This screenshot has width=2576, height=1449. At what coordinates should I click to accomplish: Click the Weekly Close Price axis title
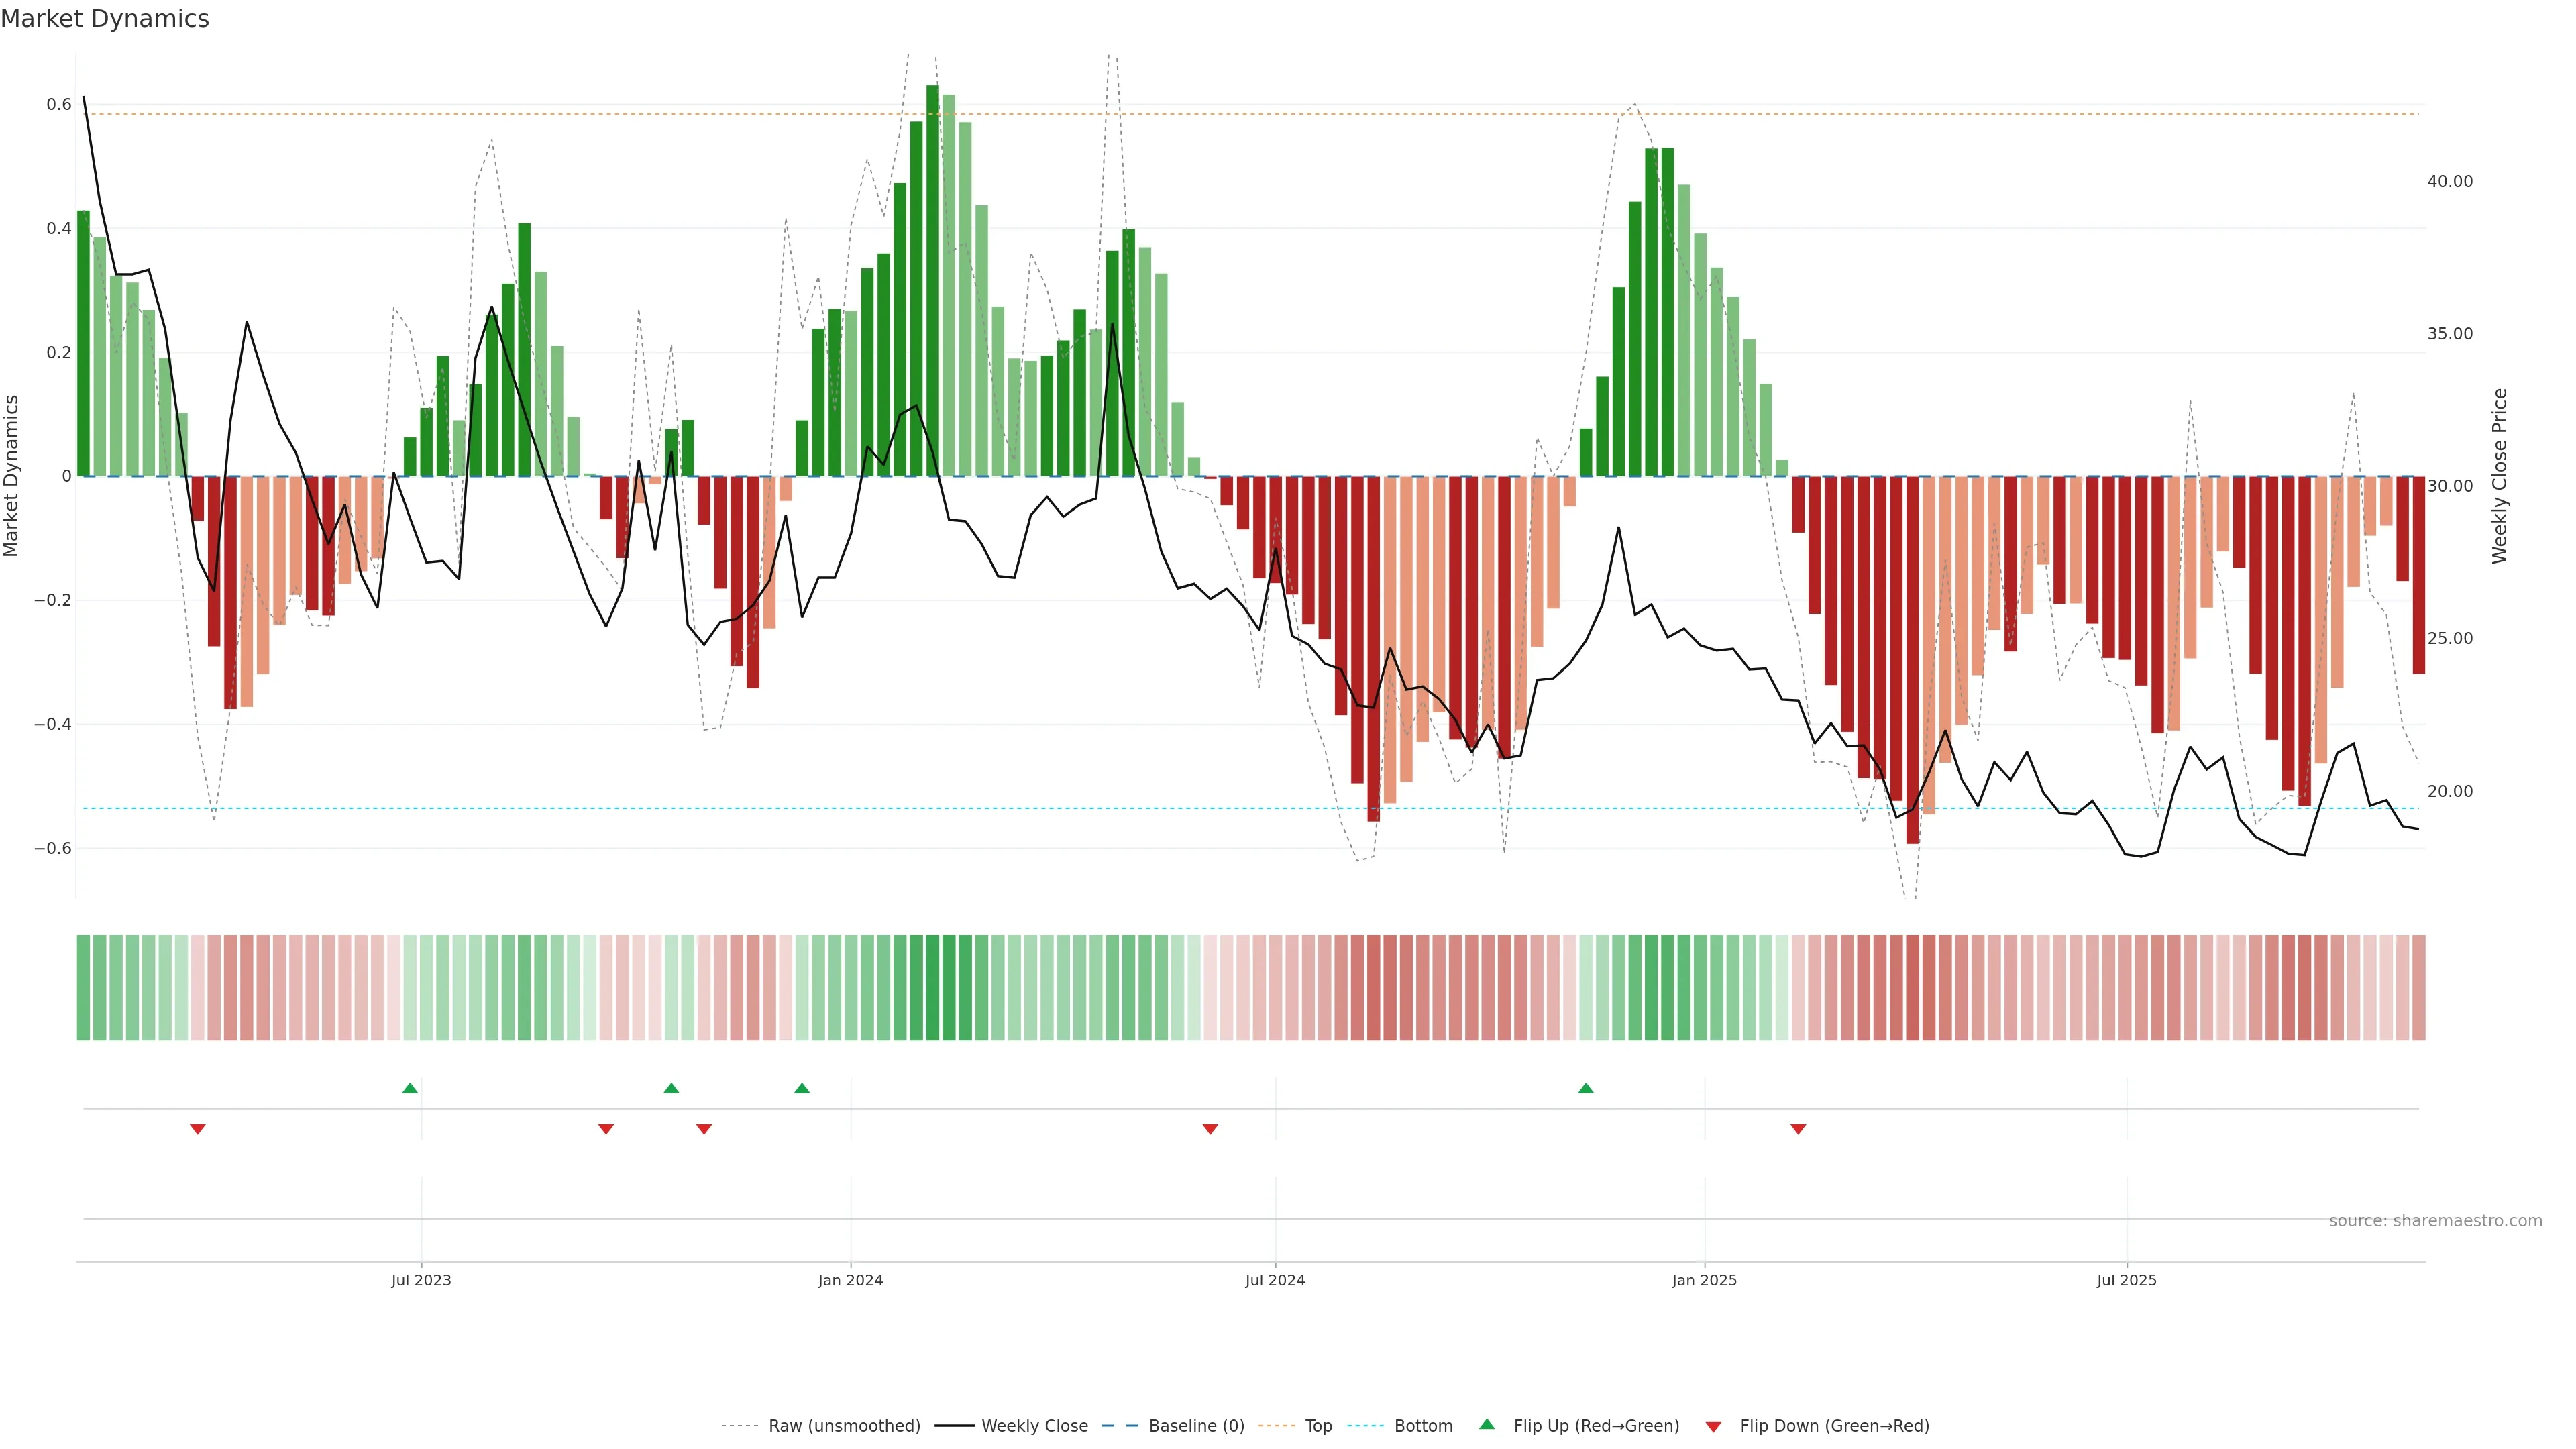(x=2499, y=476)
